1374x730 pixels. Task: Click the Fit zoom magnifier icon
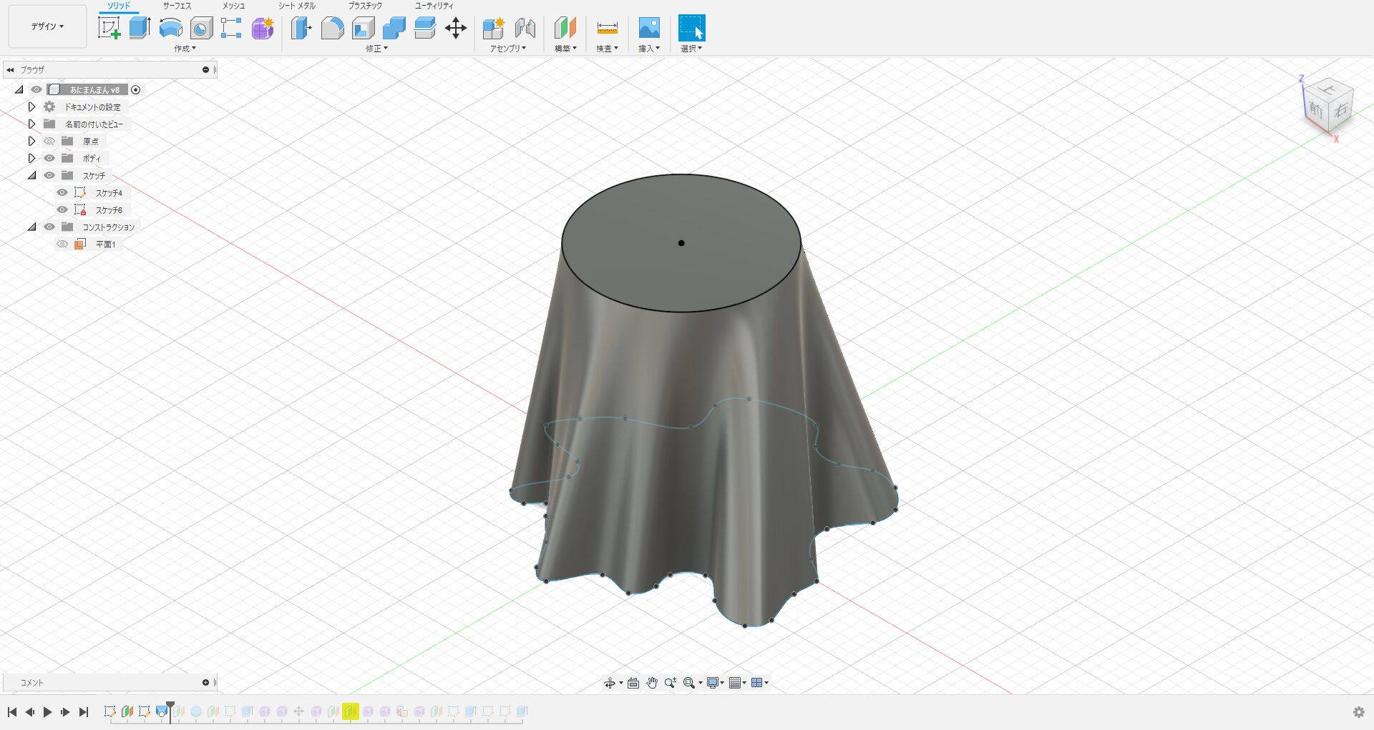coord(689,683)
